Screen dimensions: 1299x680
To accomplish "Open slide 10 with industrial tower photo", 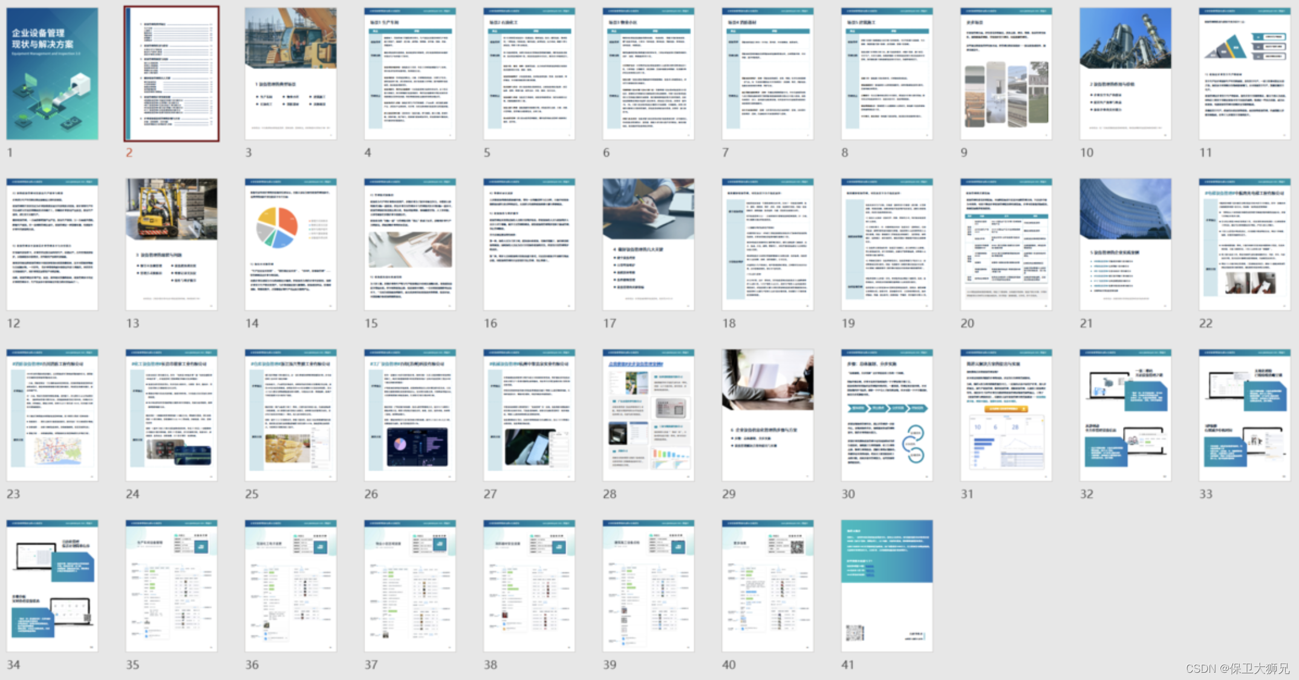I will pyautogui.click(x=1125, y=74).
